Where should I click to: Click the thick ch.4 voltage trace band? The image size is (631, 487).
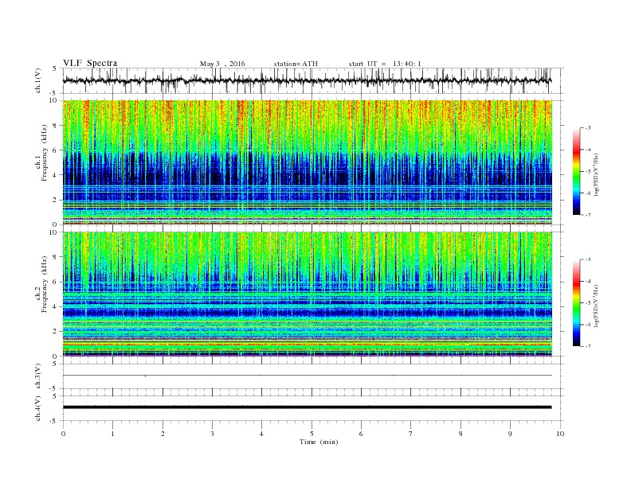(307, 407)
